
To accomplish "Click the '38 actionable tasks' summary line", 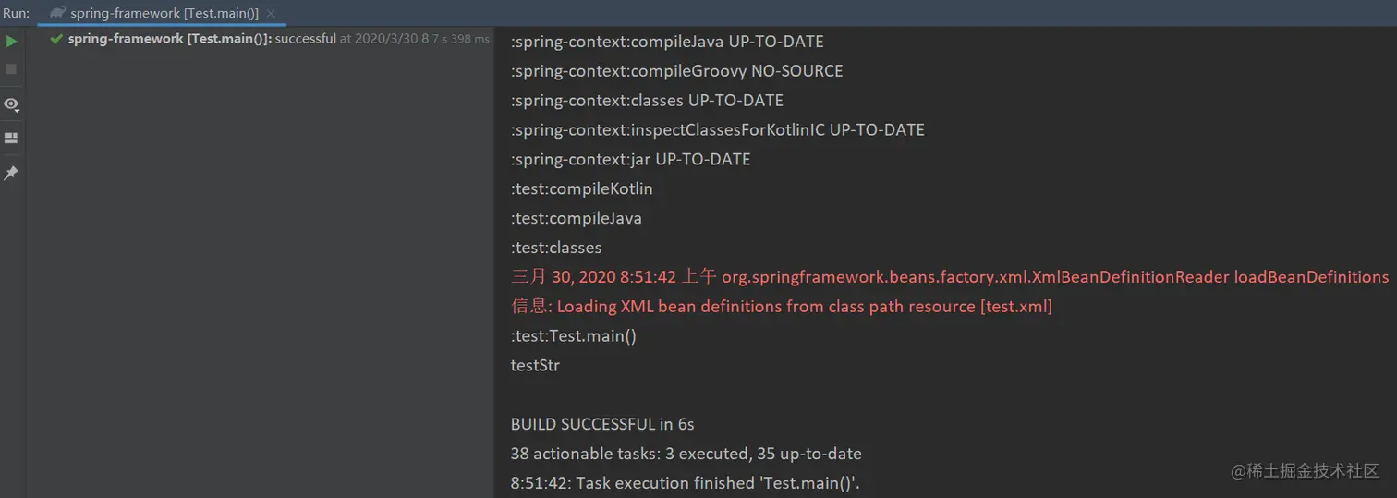I will 686,454.
